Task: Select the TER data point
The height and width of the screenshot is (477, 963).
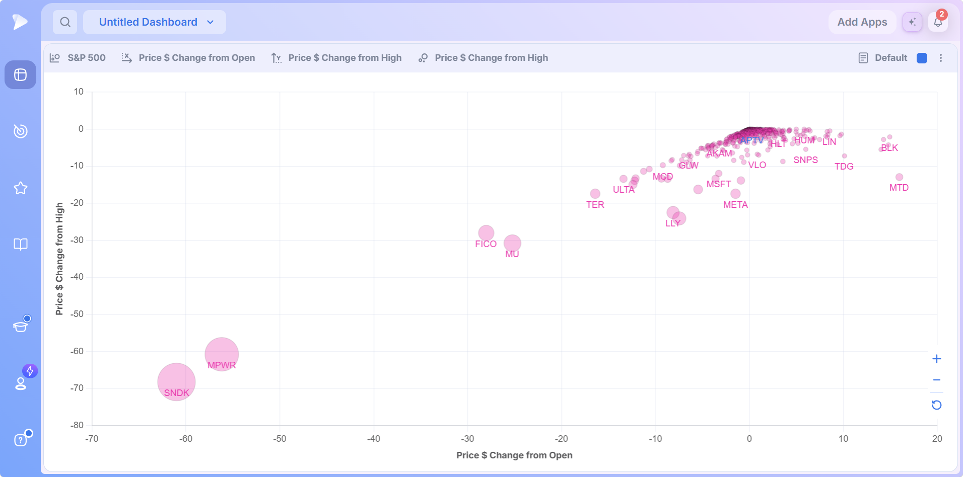Action: click(x=595, y=194)
